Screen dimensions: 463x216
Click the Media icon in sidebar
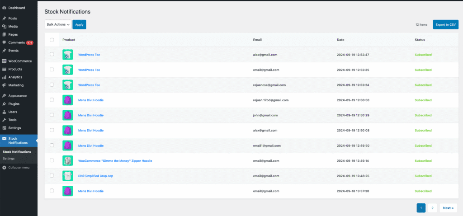pos(4,26)
